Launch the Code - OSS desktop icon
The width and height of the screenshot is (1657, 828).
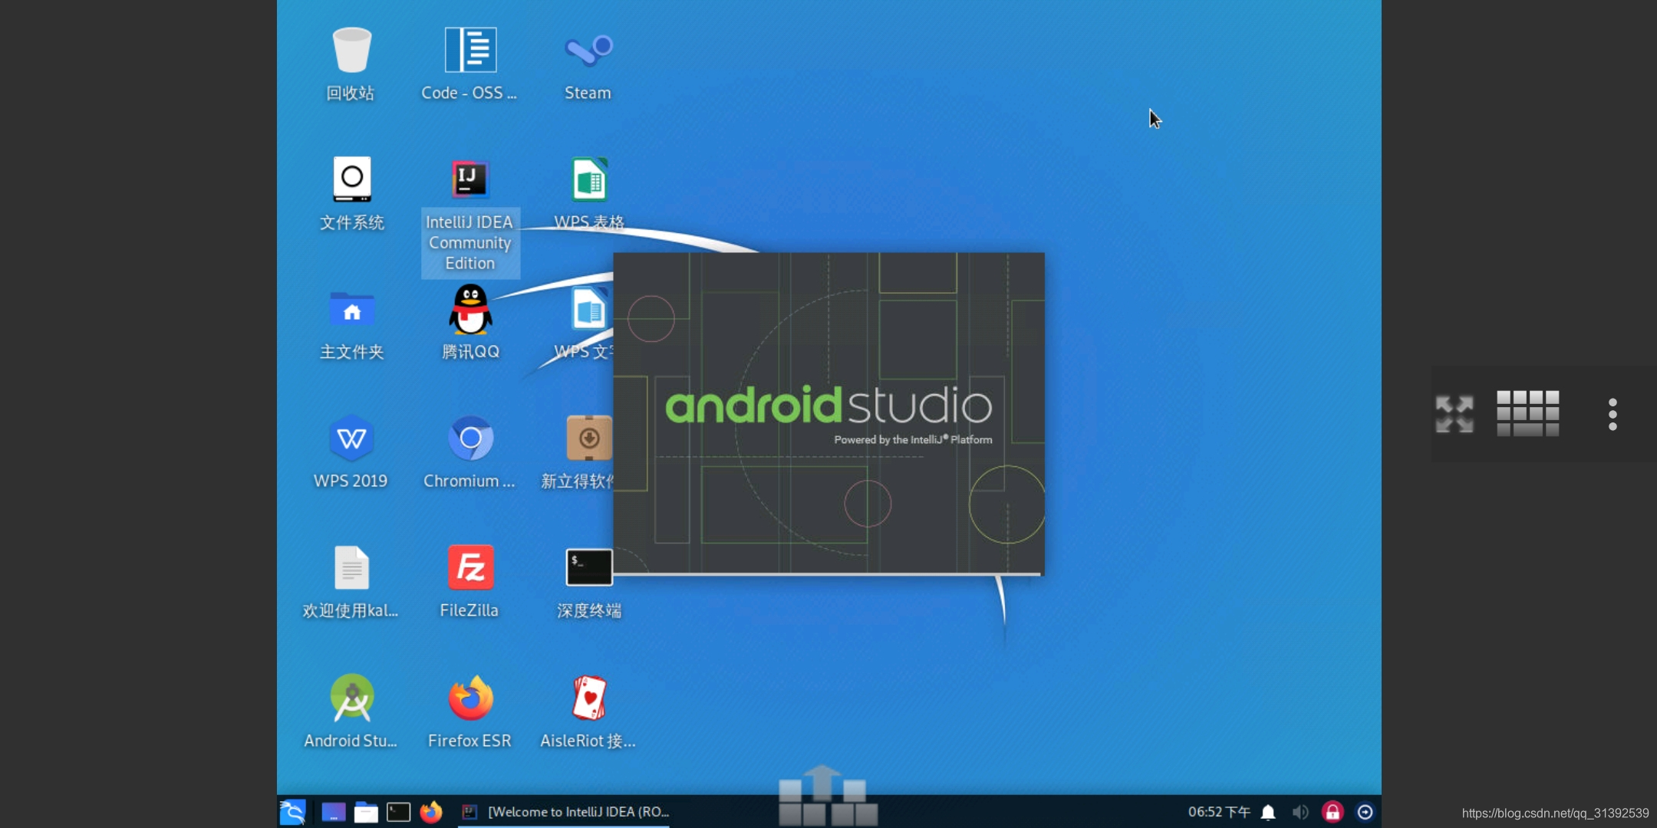click(x=470, y=51)
